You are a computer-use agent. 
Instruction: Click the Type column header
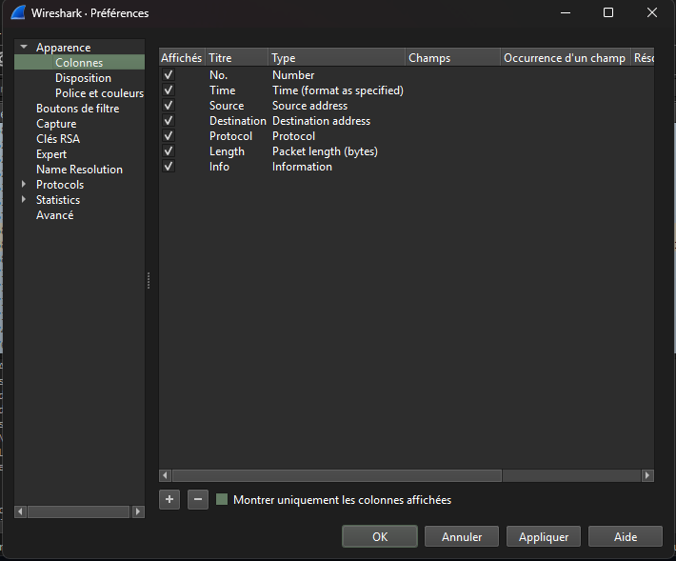336,58
